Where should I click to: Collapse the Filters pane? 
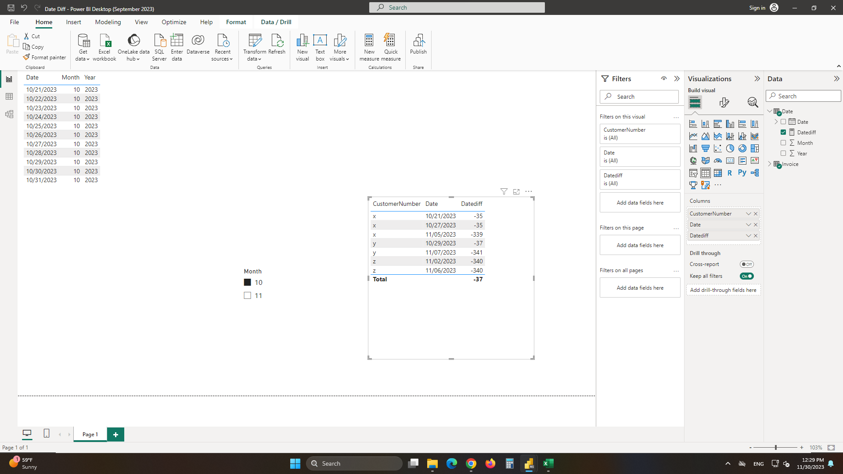(677, 79)
